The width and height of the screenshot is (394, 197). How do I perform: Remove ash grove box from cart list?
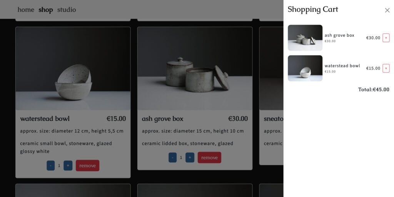(386, 38)
